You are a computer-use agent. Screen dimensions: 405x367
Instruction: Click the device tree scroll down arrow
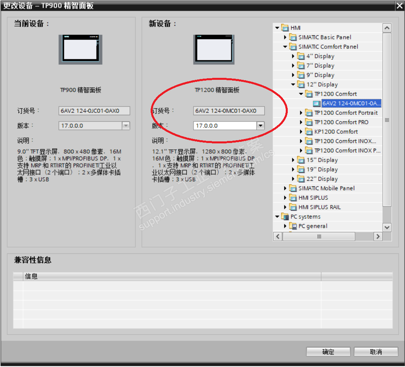pos(387,227)
